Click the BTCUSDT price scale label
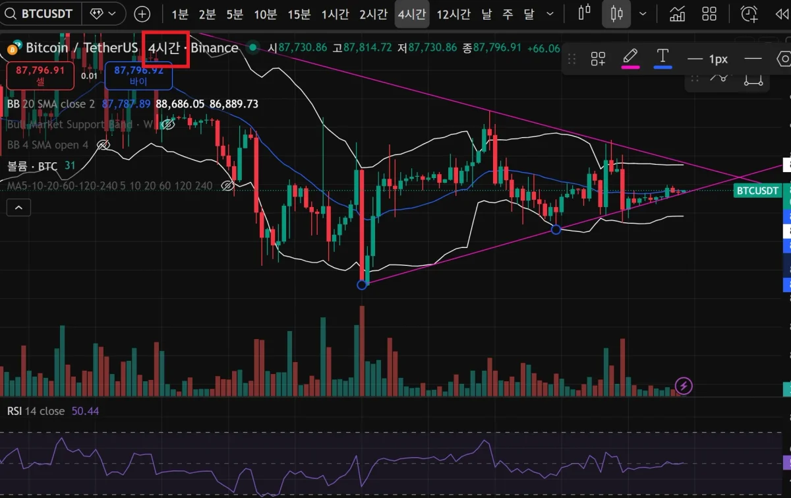This screenshot has width=791, height=498. (757, 191)
